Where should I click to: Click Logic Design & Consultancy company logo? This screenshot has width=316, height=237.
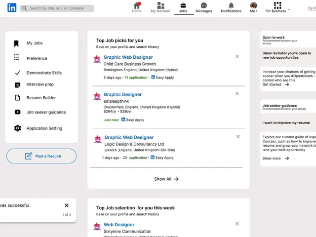(x=98, y=139)
